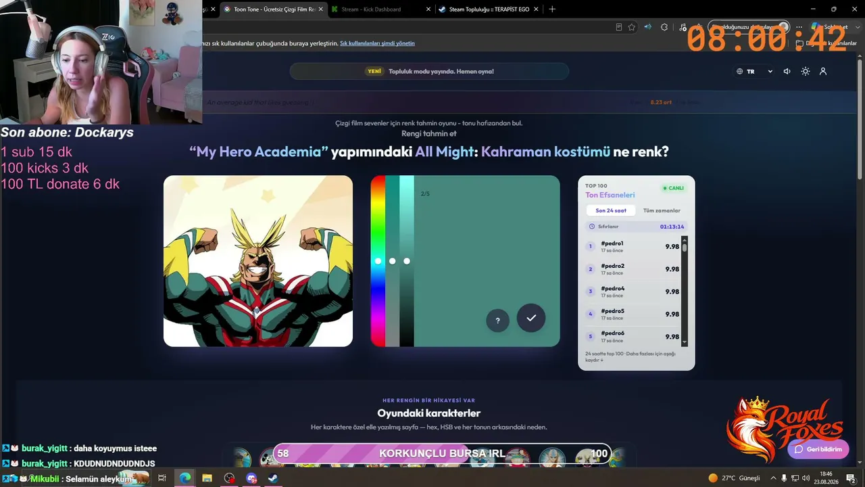Open Microsoft Edge from the taskbar

click(x=184, y=478)
